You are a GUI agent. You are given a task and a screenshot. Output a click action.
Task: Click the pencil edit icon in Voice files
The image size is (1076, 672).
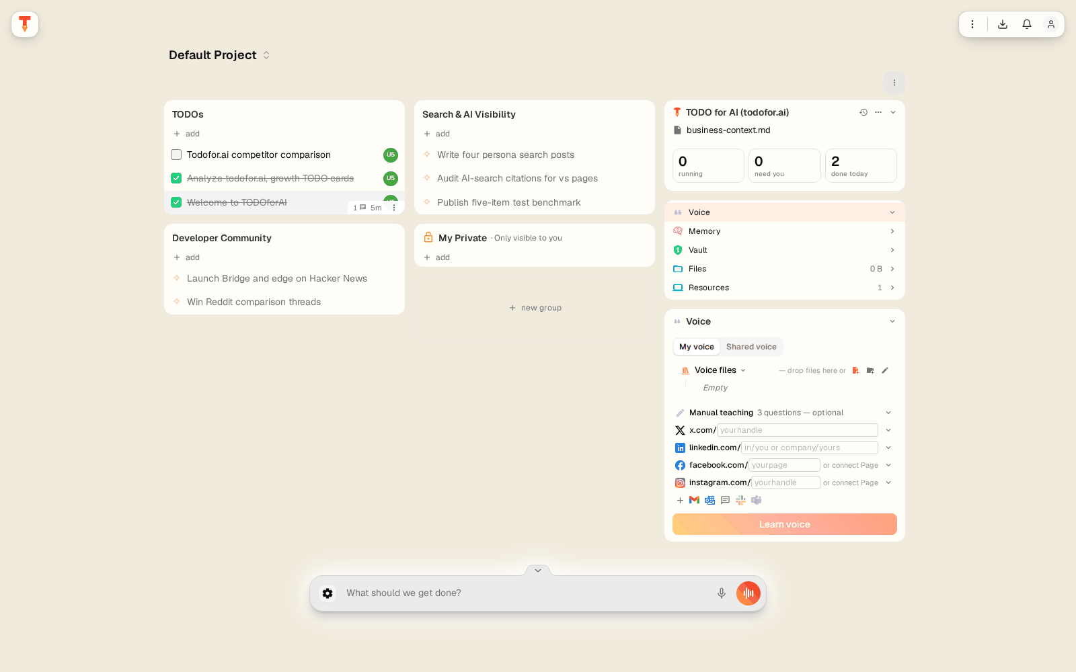coord(885,370)
